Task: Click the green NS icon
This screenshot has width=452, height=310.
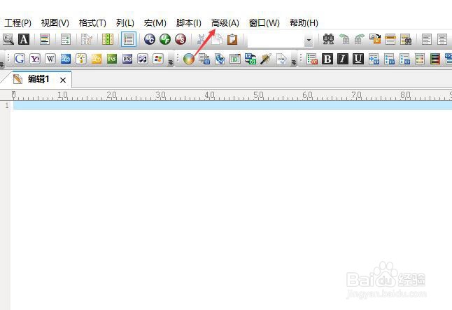Action: (112, 59)
